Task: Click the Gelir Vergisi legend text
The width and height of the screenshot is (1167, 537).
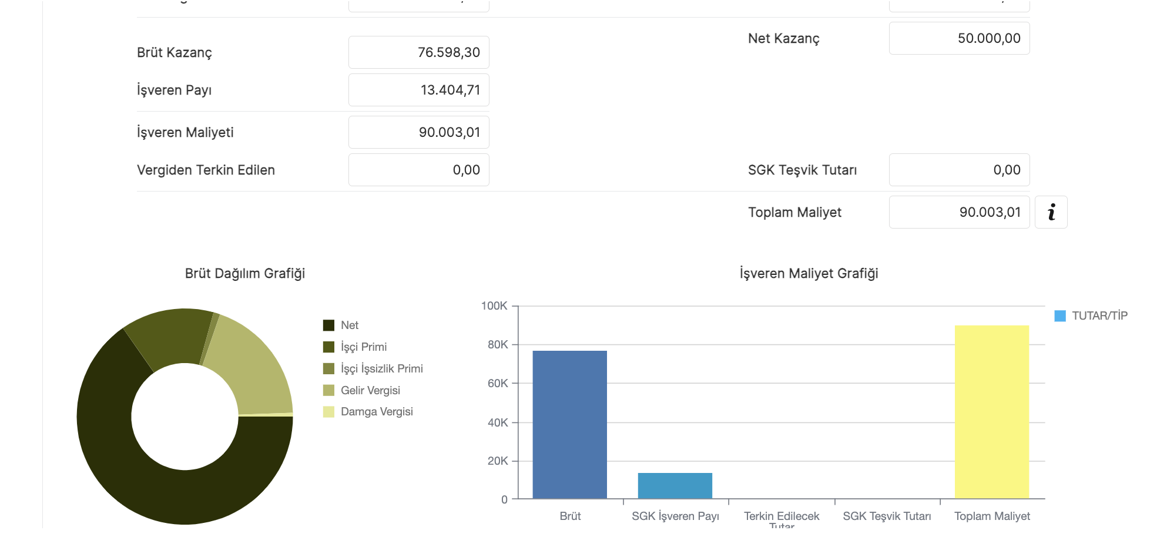Action: [370, 390]
